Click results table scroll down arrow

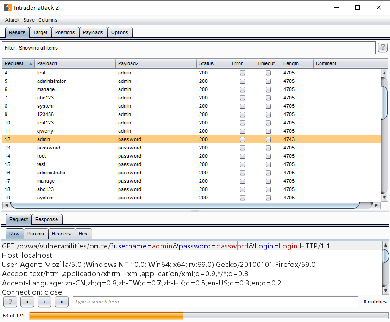coord(384,198)
